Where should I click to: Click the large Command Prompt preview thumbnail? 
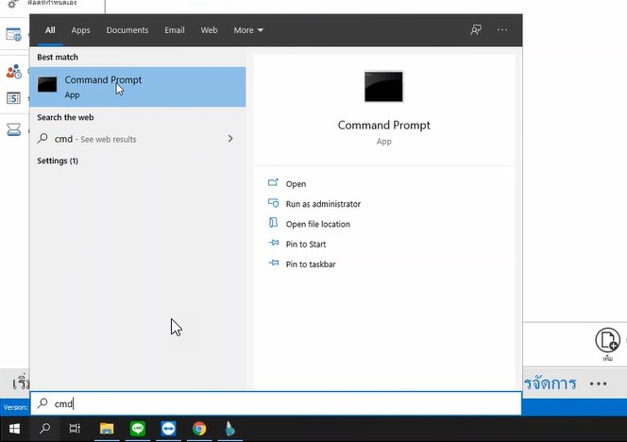383,86
